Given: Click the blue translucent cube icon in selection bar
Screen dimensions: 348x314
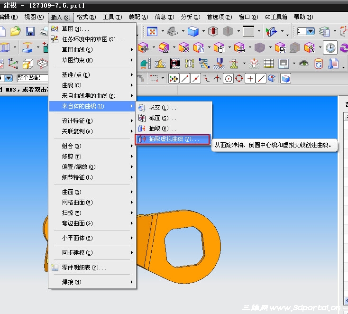Looking at the screenshot, I should pyautogui.click(x=285, y=79).
